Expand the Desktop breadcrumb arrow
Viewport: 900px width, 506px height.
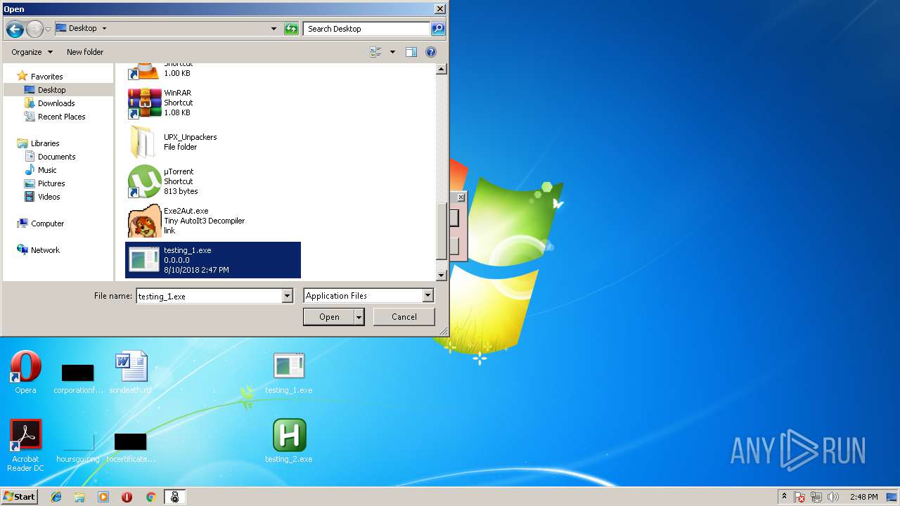pos(104,29)
